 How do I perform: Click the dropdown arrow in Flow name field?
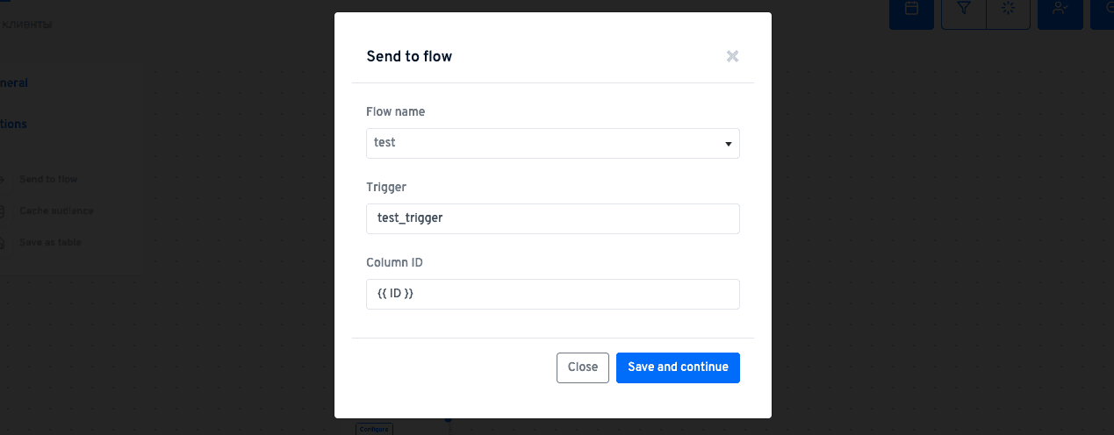[728, 144]
